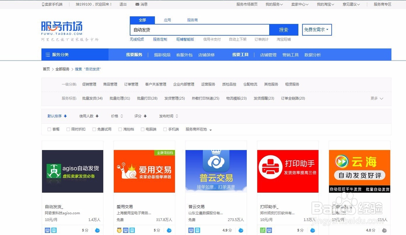406x235 pixels.
Task: Click the 无线视频 suggested search link
Action: (137, 39)
